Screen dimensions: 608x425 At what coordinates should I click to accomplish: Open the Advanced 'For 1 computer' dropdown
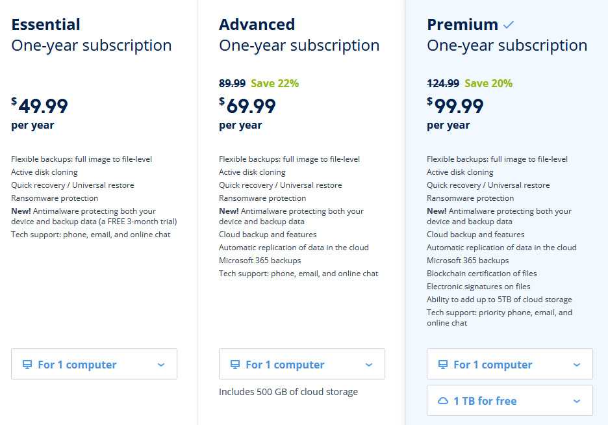[302, 364]
